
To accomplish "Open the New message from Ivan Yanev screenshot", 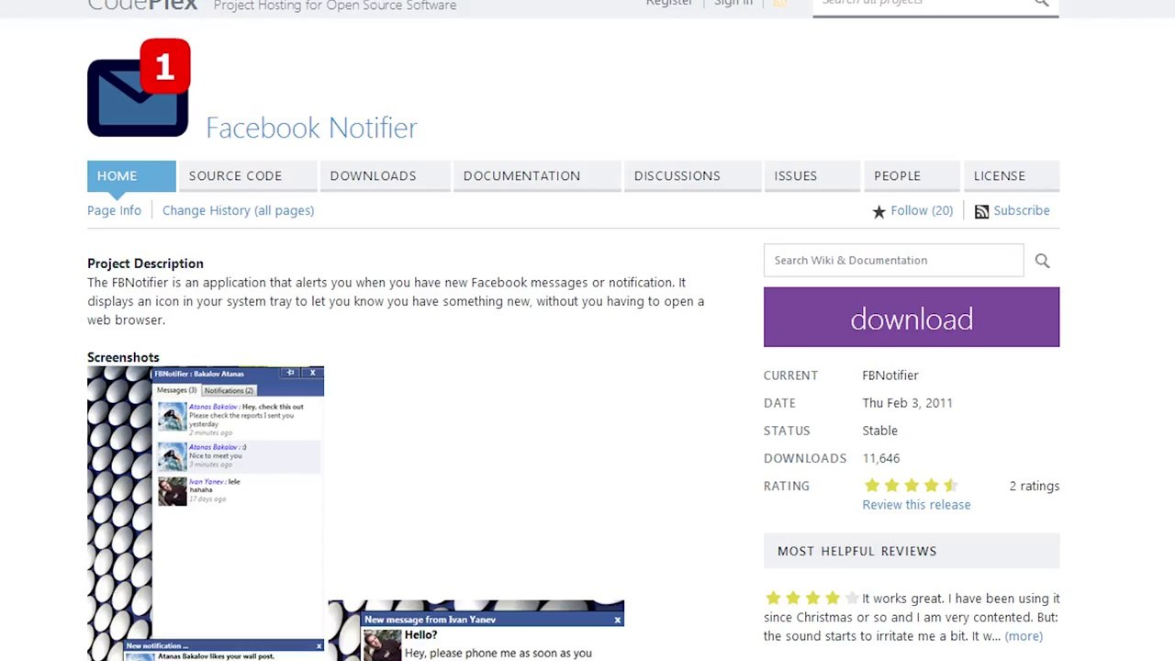I will (476, 631).
